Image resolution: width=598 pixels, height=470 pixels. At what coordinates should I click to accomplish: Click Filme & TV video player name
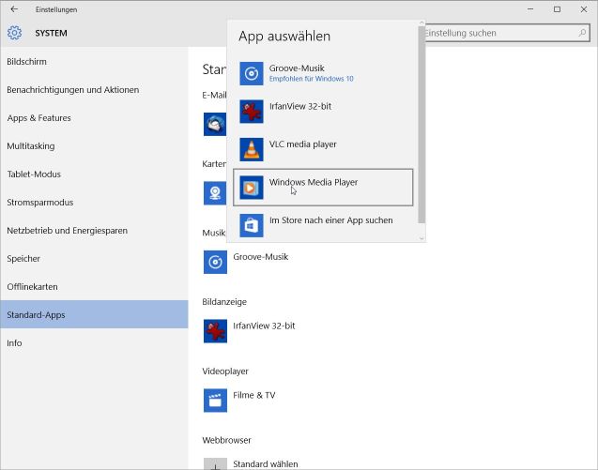(254, 395)
